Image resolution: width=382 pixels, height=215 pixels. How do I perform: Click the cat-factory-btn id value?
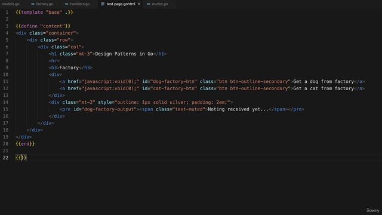click(x=174, y=88)
